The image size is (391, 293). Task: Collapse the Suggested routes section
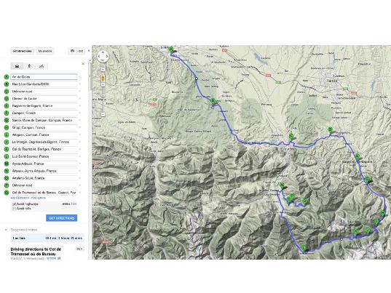click(x=7, y=230)
